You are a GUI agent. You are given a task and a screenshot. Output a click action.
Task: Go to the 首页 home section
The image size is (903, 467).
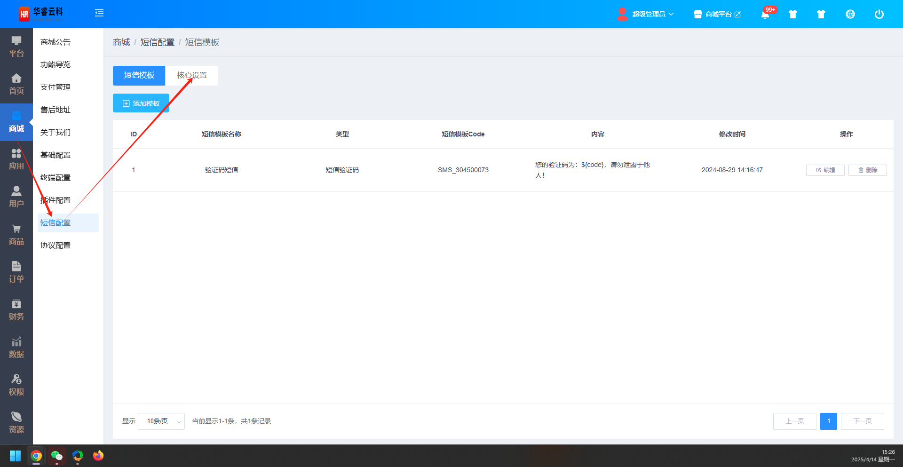pyautogui.click(x=16, y=84)
